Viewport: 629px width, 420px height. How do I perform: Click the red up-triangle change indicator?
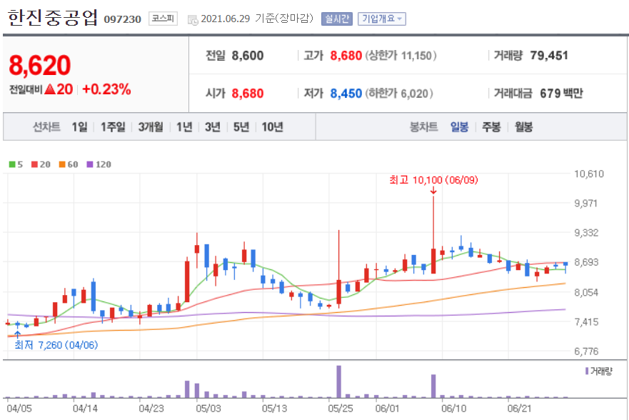tap(50, 89)
